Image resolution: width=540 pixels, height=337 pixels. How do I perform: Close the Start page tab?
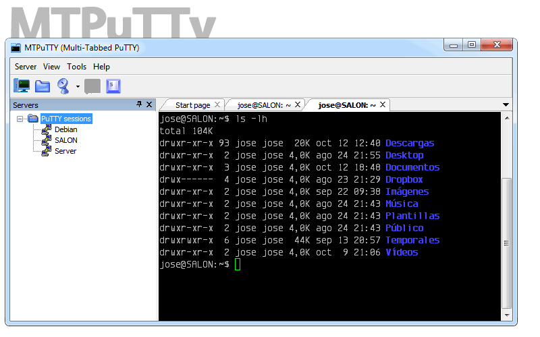coord(217,104)
